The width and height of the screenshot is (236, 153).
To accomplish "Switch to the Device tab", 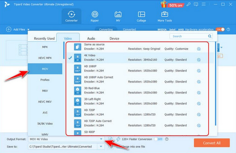I will 114,39.
